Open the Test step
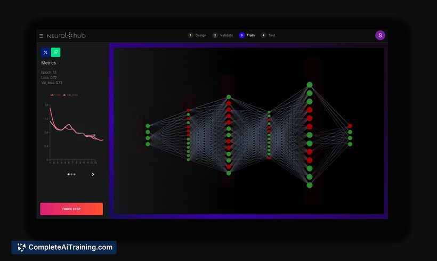Image resolution: width=437 pixels, height=261 pixels. coord(268,35)
